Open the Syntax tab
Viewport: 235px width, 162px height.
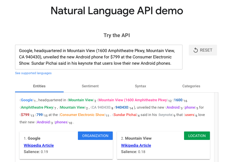140,86
